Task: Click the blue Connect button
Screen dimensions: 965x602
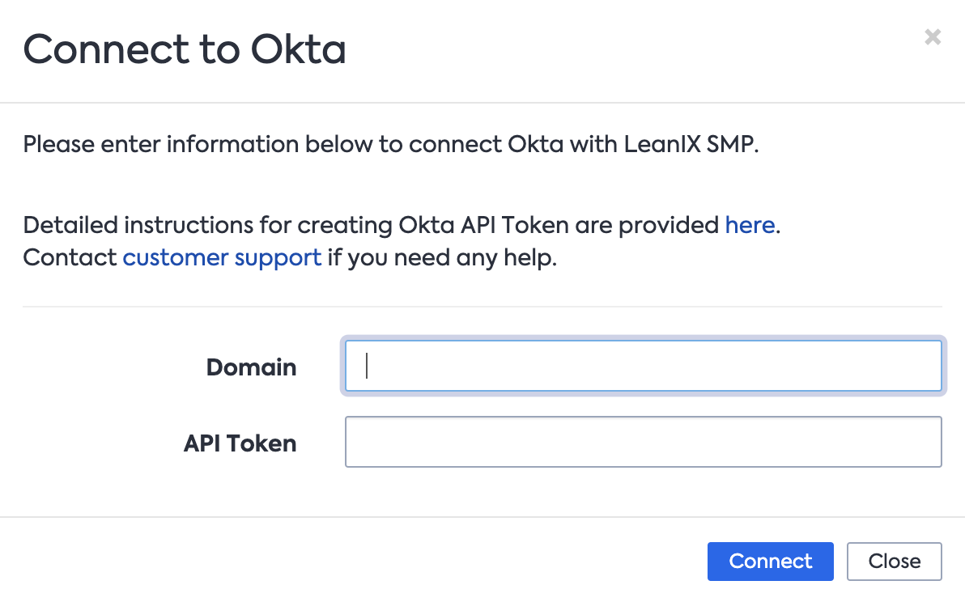Action: click(x=770, y=561)
